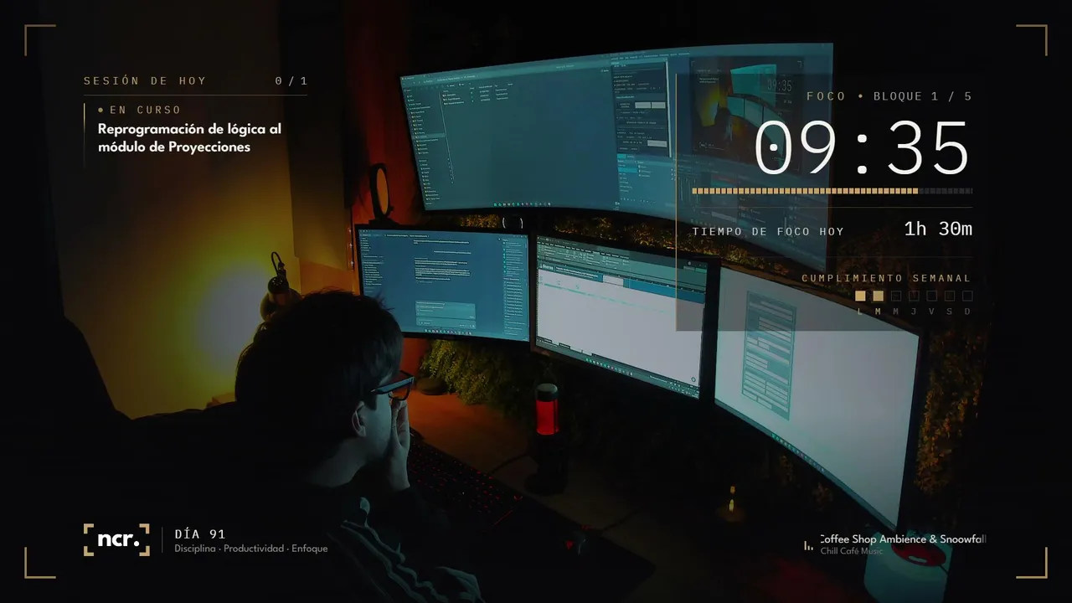
Task: Toggle the Monday (L) weekly square
Action: click(860, 296)
